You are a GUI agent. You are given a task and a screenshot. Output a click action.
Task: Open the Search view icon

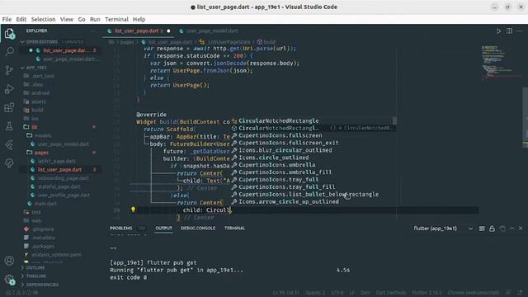9,51
